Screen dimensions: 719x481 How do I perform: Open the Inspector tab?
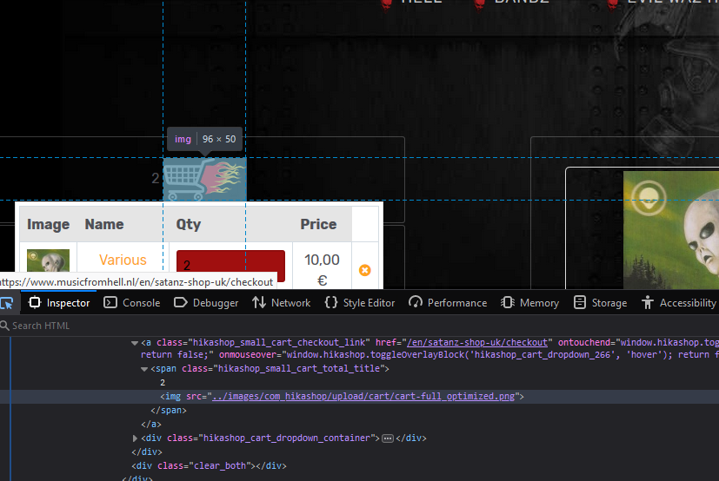[59, 303]
